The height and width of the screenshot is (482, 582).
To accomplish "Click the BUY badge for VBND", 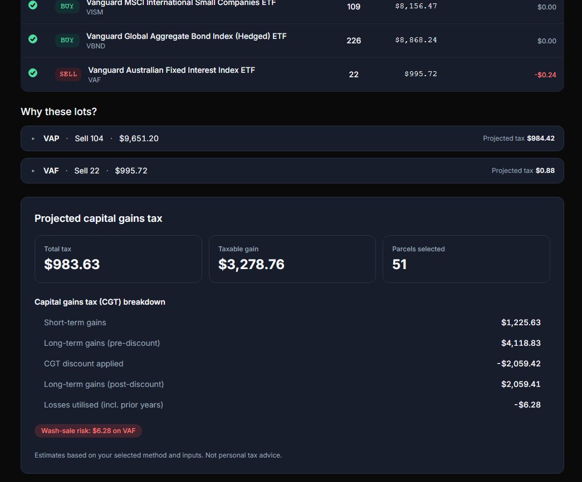I will click(x=67, y=40).
